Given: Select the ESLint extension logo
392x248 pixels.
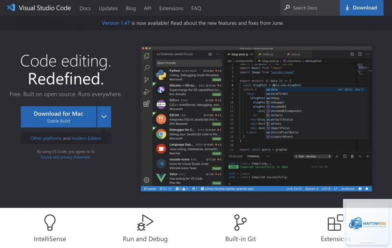Looking at the screenshot, I should pyautogui.click(x=161, y=119).
